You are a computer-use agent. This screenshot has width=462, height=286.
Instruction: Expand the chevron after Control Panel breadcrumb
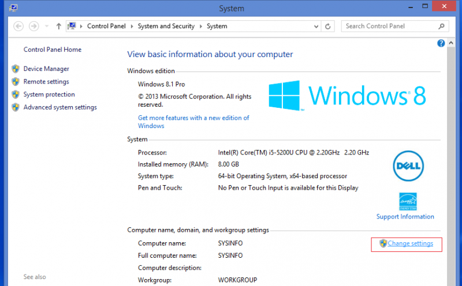[x=132, y=27]
